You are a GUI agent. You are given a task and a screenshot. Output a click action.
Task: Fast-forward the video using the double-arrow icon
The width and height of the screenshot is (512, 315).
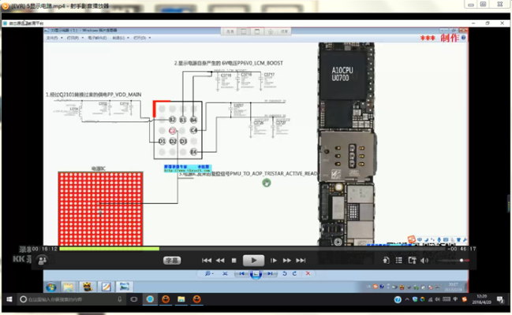pos(287,260)
